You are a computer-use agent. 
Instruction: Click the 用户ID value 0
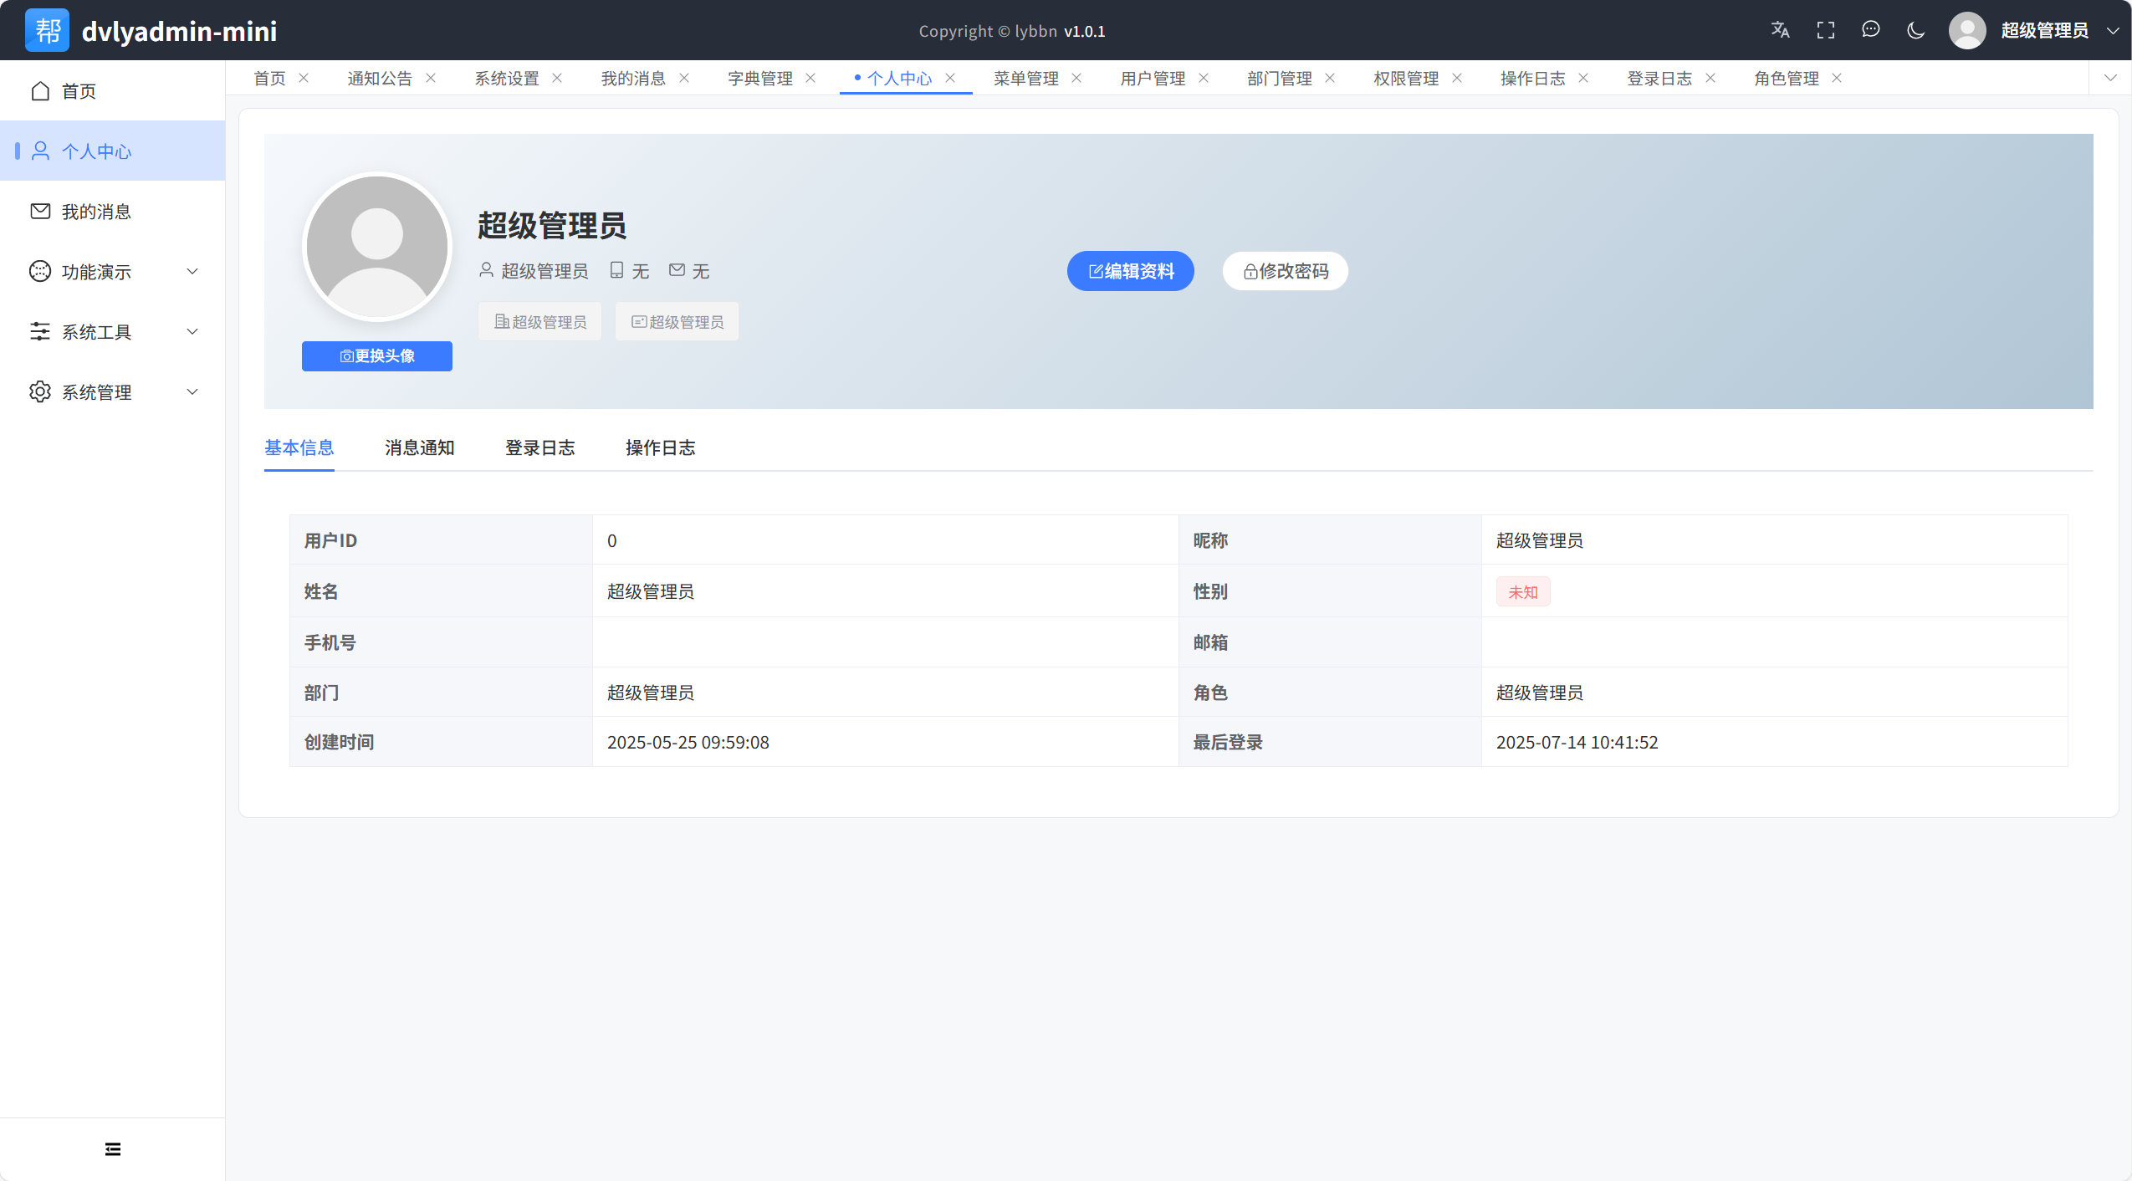[612, 541]
